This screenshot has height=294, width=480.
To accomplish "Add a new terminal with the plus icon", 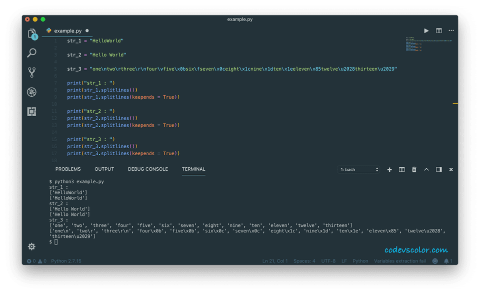I will (x=389, y=169).
